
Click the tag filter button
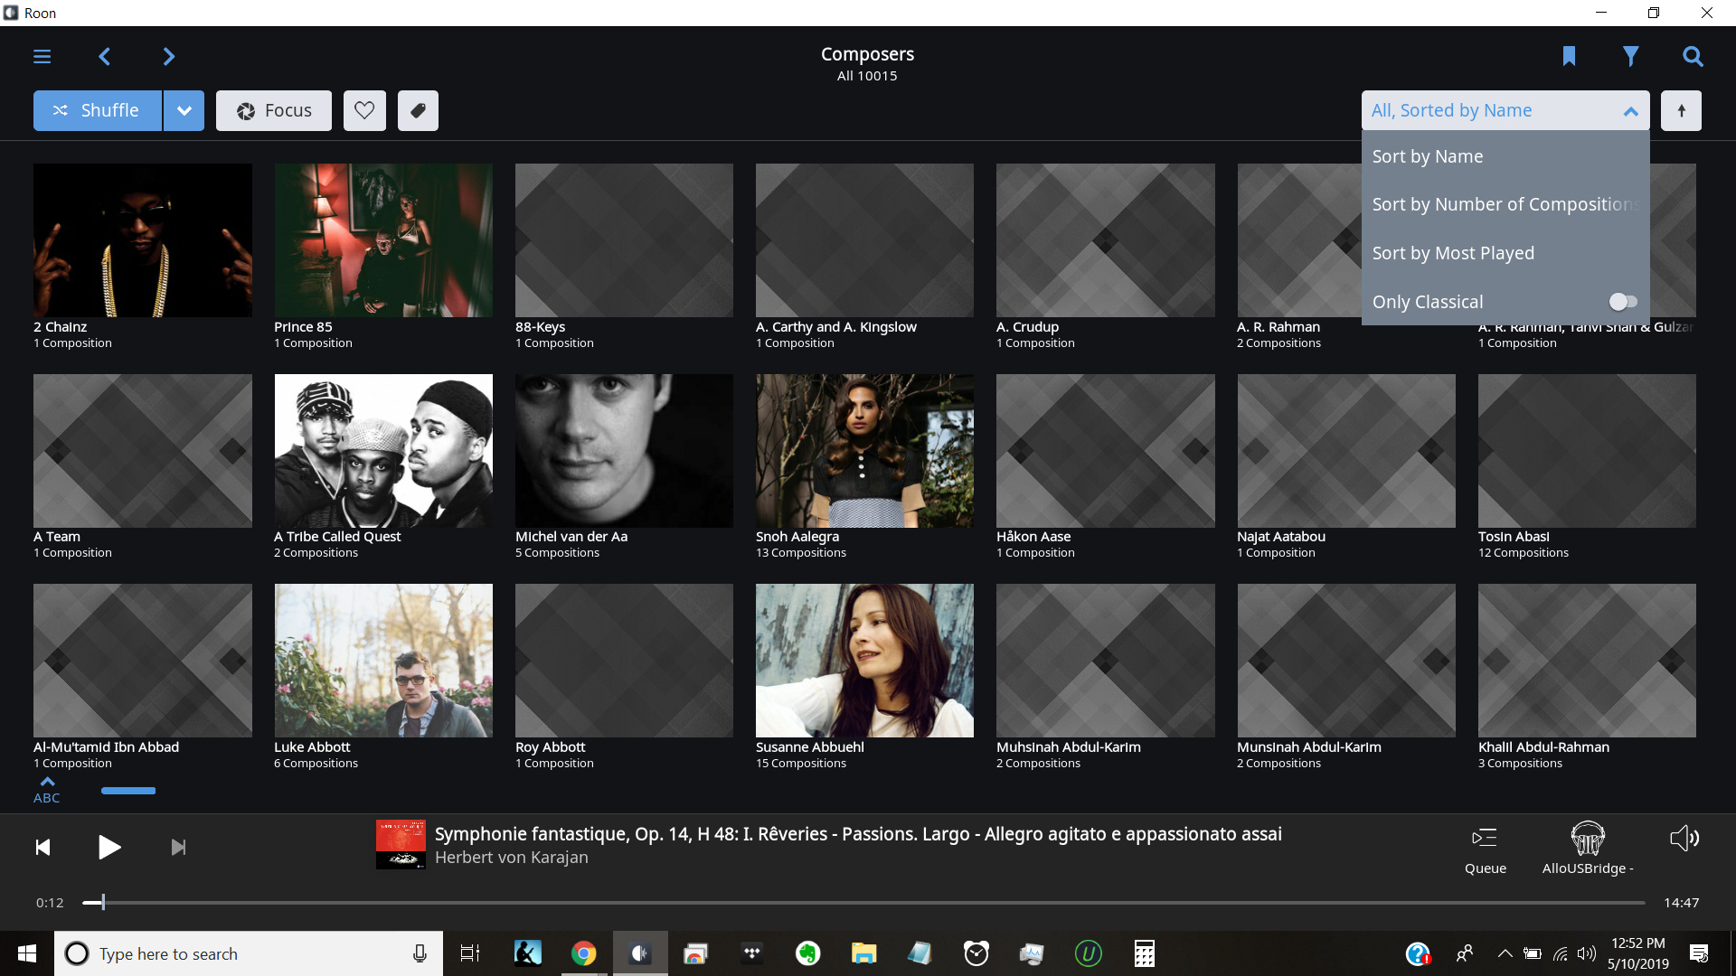click(x=418, y=110)
